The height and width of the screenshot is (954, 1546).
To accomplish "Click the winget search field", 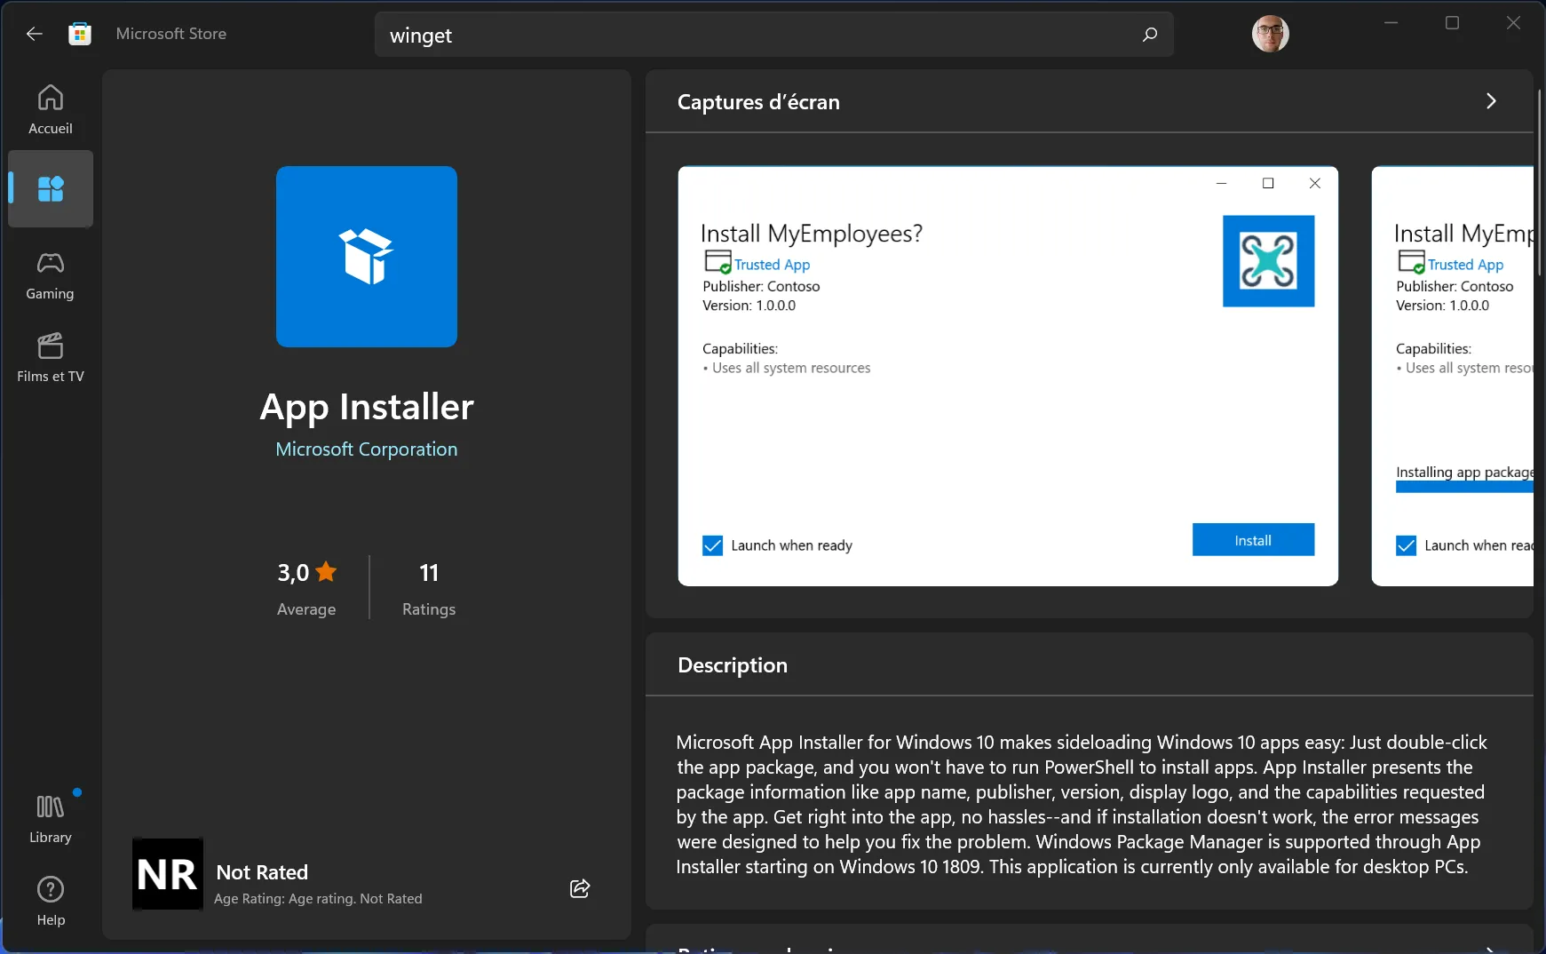I will (x=774, y=35).
